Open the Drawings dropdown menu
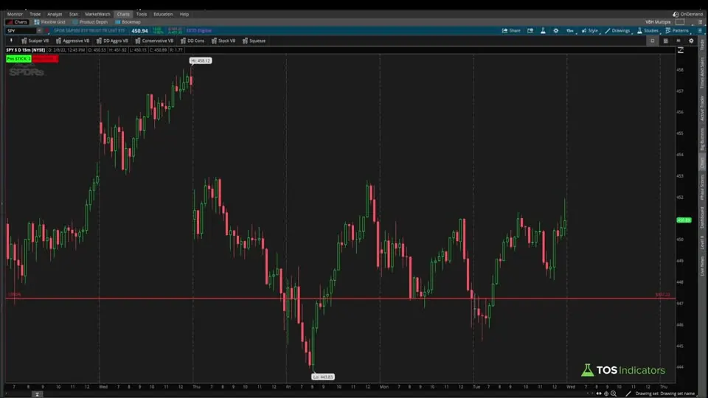The image size is (708, 398). coord(617,31)
